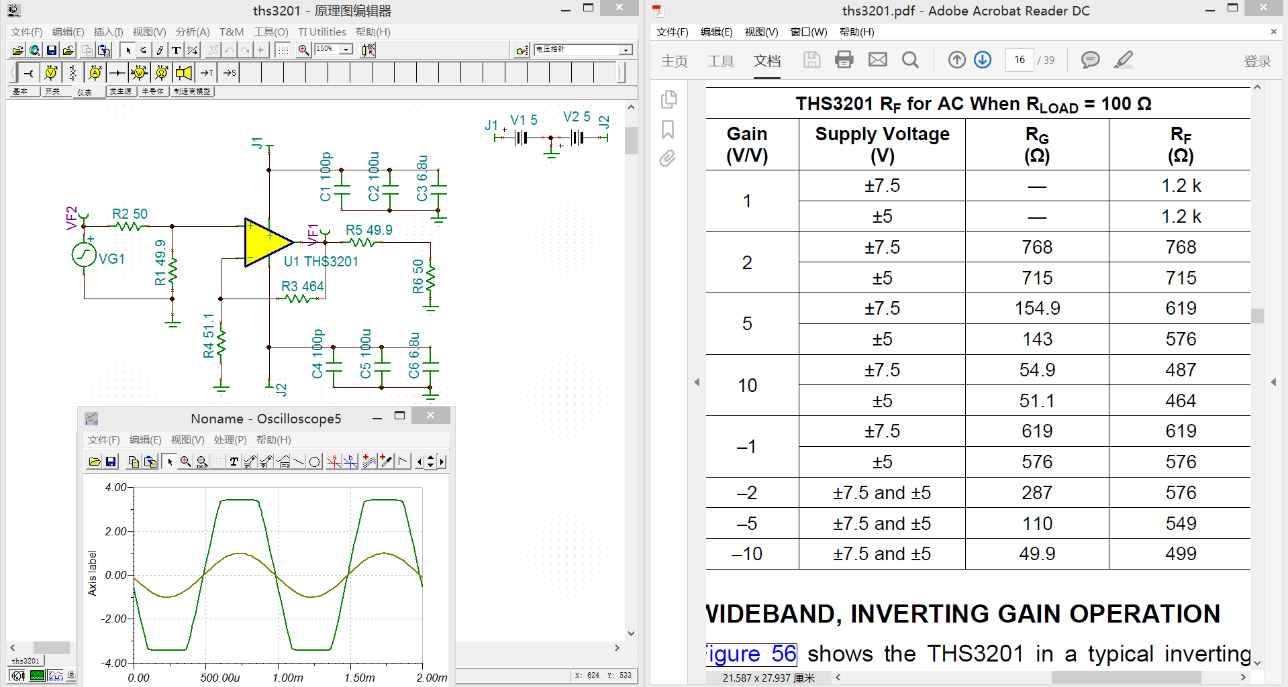Image resolution: width=1288 pixels, height=687 pixels.
Task: Expand the Acrobat right tools pane arrow
Action: pyautogui.click(x=1273, y=382)
